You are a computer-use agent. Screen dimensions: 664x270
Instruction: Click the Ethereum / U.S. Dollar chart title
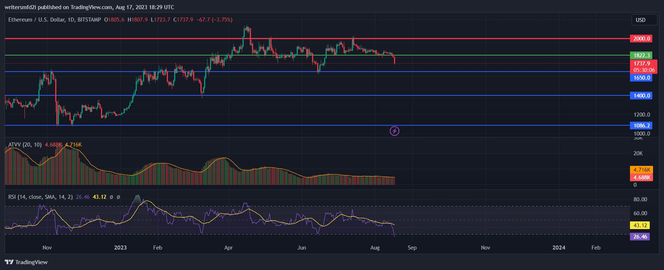point(55,20)
